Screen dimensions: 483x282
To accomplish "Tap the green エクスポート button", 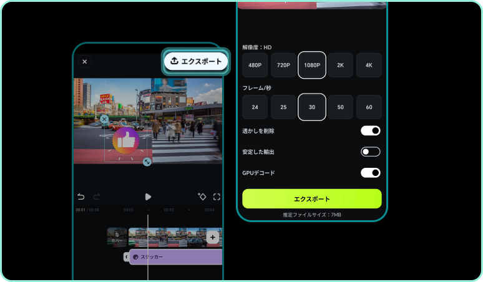I will click(312, 199).
